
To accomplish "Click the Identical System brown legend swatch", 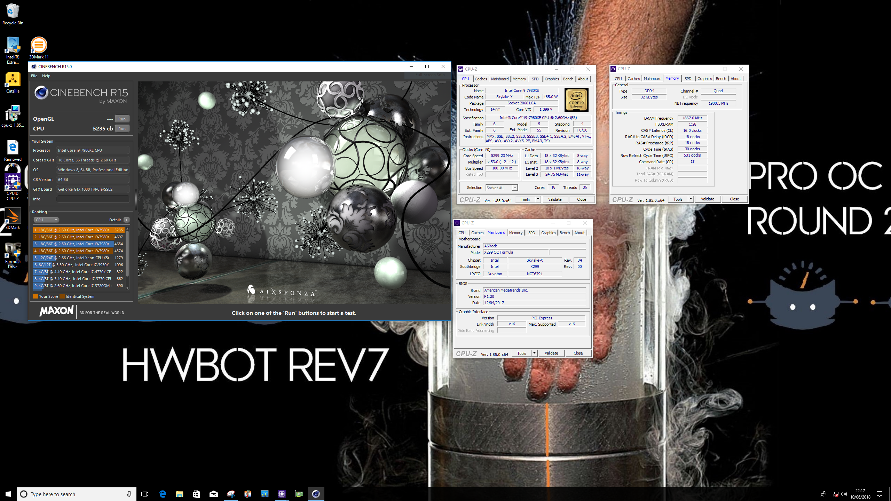I will click(62, 296).
